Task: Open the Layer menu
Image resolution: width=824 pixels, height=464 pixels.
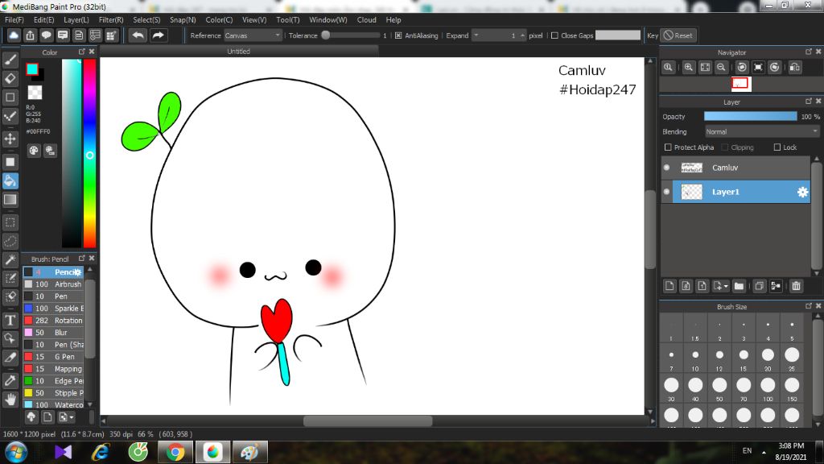Action: click(x=76, y=20)
